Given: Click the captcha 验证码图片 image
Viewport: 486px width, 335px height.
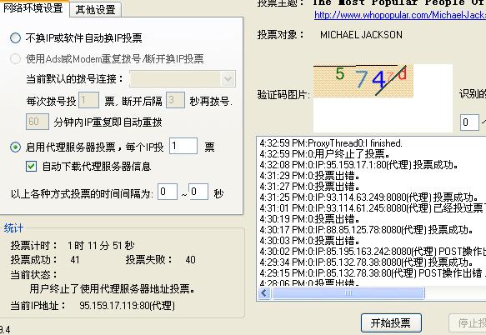Looking at the screenshot, I should coord(363,81).
